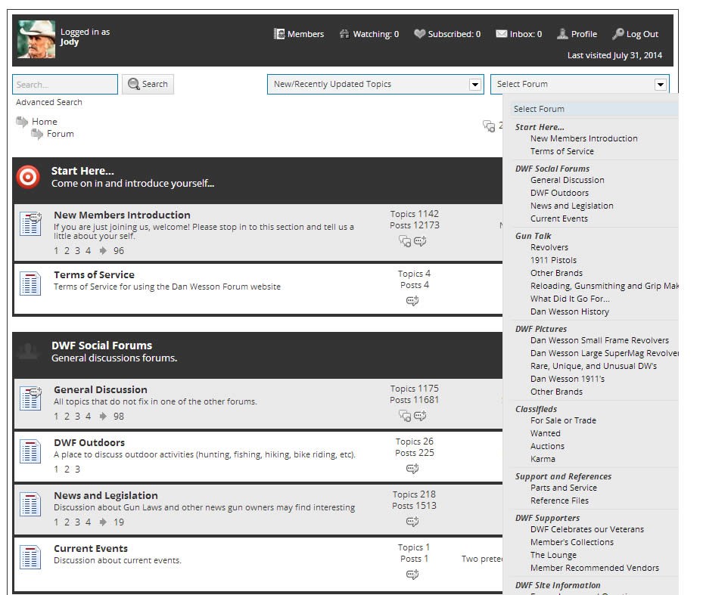
Task: Click speech bubbles icon under General Discussion stats
Action: (x=405, y=417)
